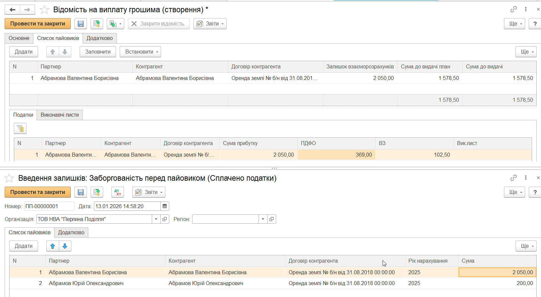
Task: Click Додати above the Відомість payee table
Action: [x=24, y=52]
